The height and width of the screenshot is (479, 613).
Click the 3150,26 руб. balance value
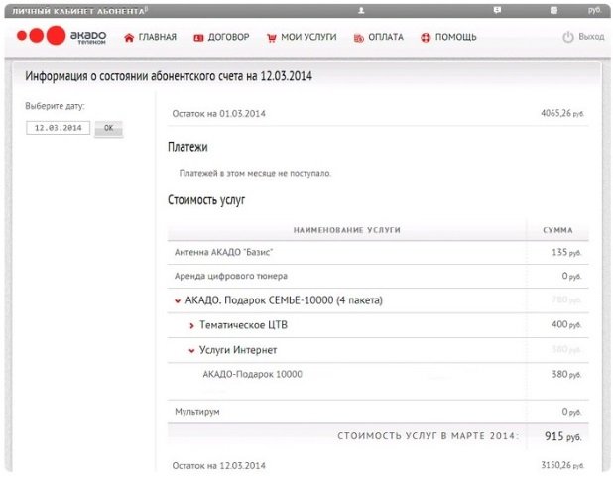pos(562,465)
